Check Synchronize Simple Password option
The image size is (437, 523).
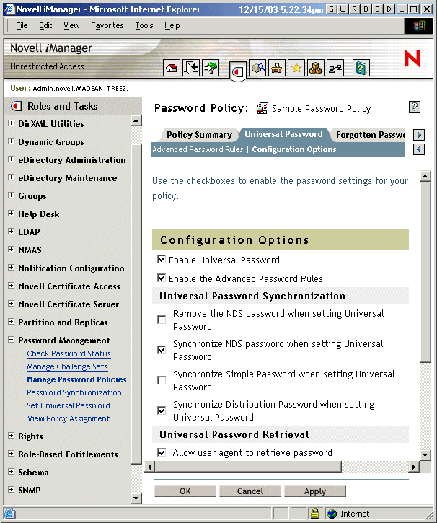[x=162, y=380]
